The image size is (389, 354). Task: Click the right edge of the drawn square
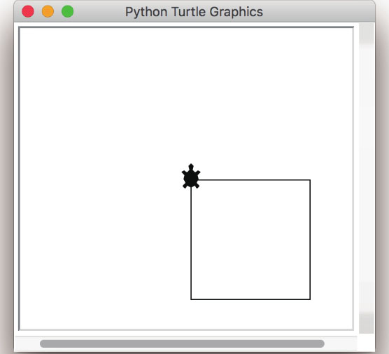310,240
